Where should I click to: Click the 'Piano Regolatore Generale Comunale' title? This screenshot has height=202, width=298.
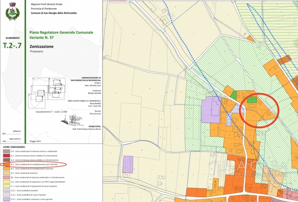pos(61,32)
